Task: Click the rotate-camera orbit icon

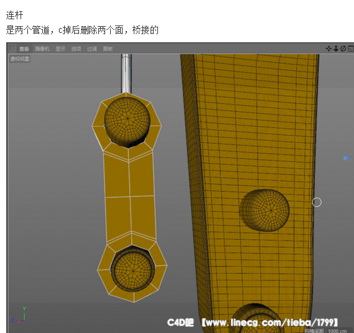Action: pos(343,48)
